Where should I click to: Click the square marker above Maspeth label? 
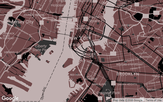[x=156, y=13]
